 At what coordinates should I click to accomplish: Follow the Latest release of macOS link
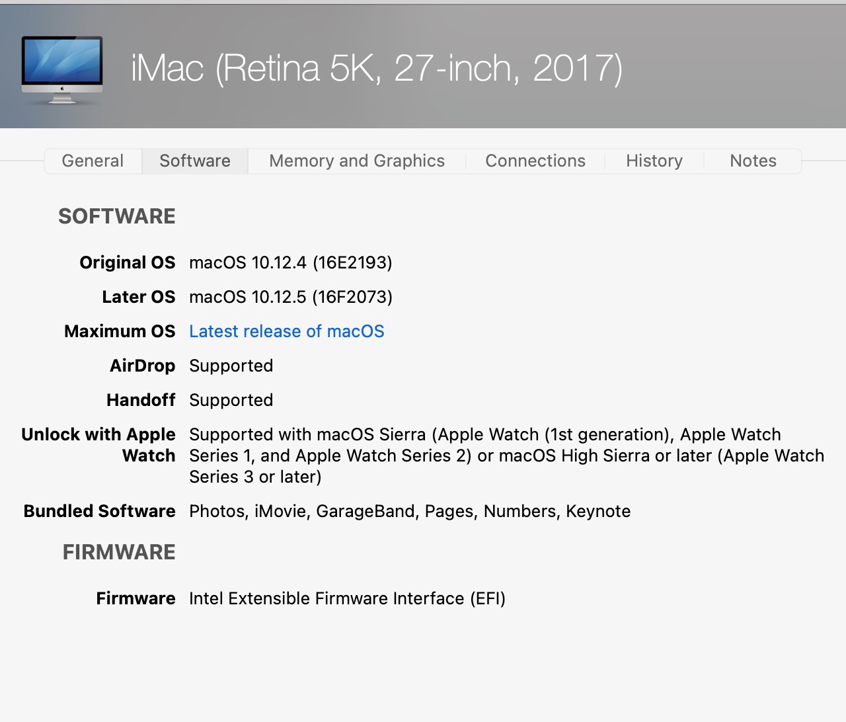click(286, 331)
